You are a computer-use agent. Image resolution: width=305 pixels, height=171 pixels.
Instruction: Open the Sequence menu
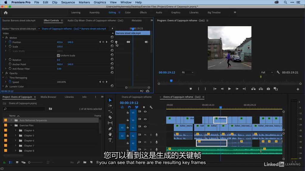click(x=68, y=2)
